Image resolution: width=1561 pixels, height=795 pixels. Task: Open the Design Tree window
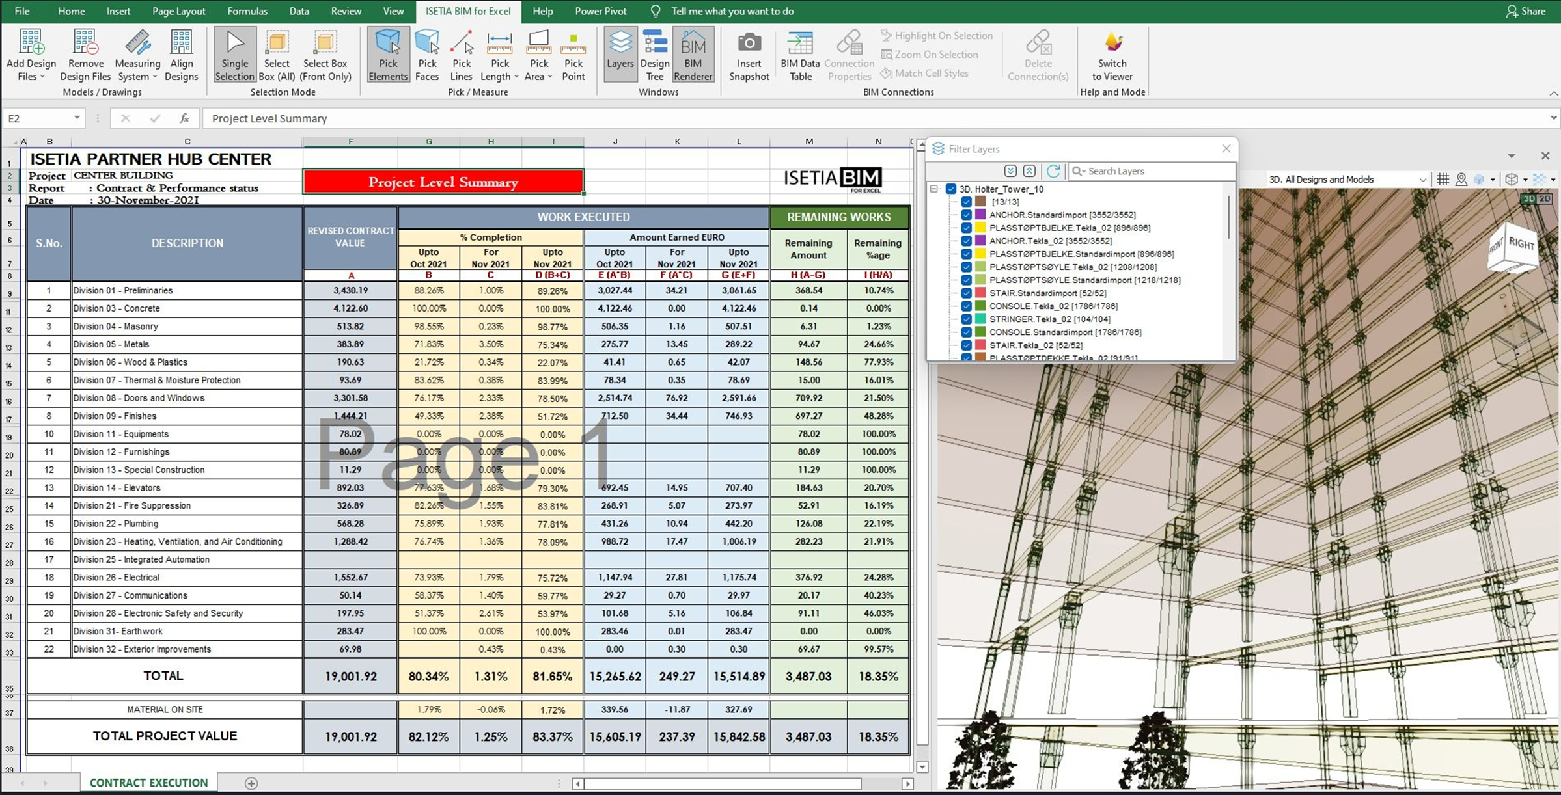655,56
